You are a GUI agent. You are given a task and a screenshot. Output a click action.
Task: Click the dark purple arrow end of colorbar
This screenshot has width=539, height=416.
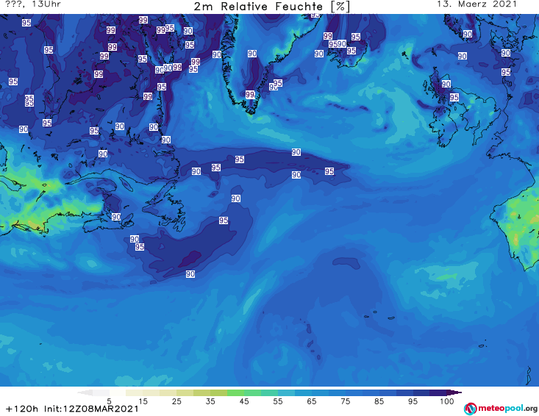click(454, 392)
